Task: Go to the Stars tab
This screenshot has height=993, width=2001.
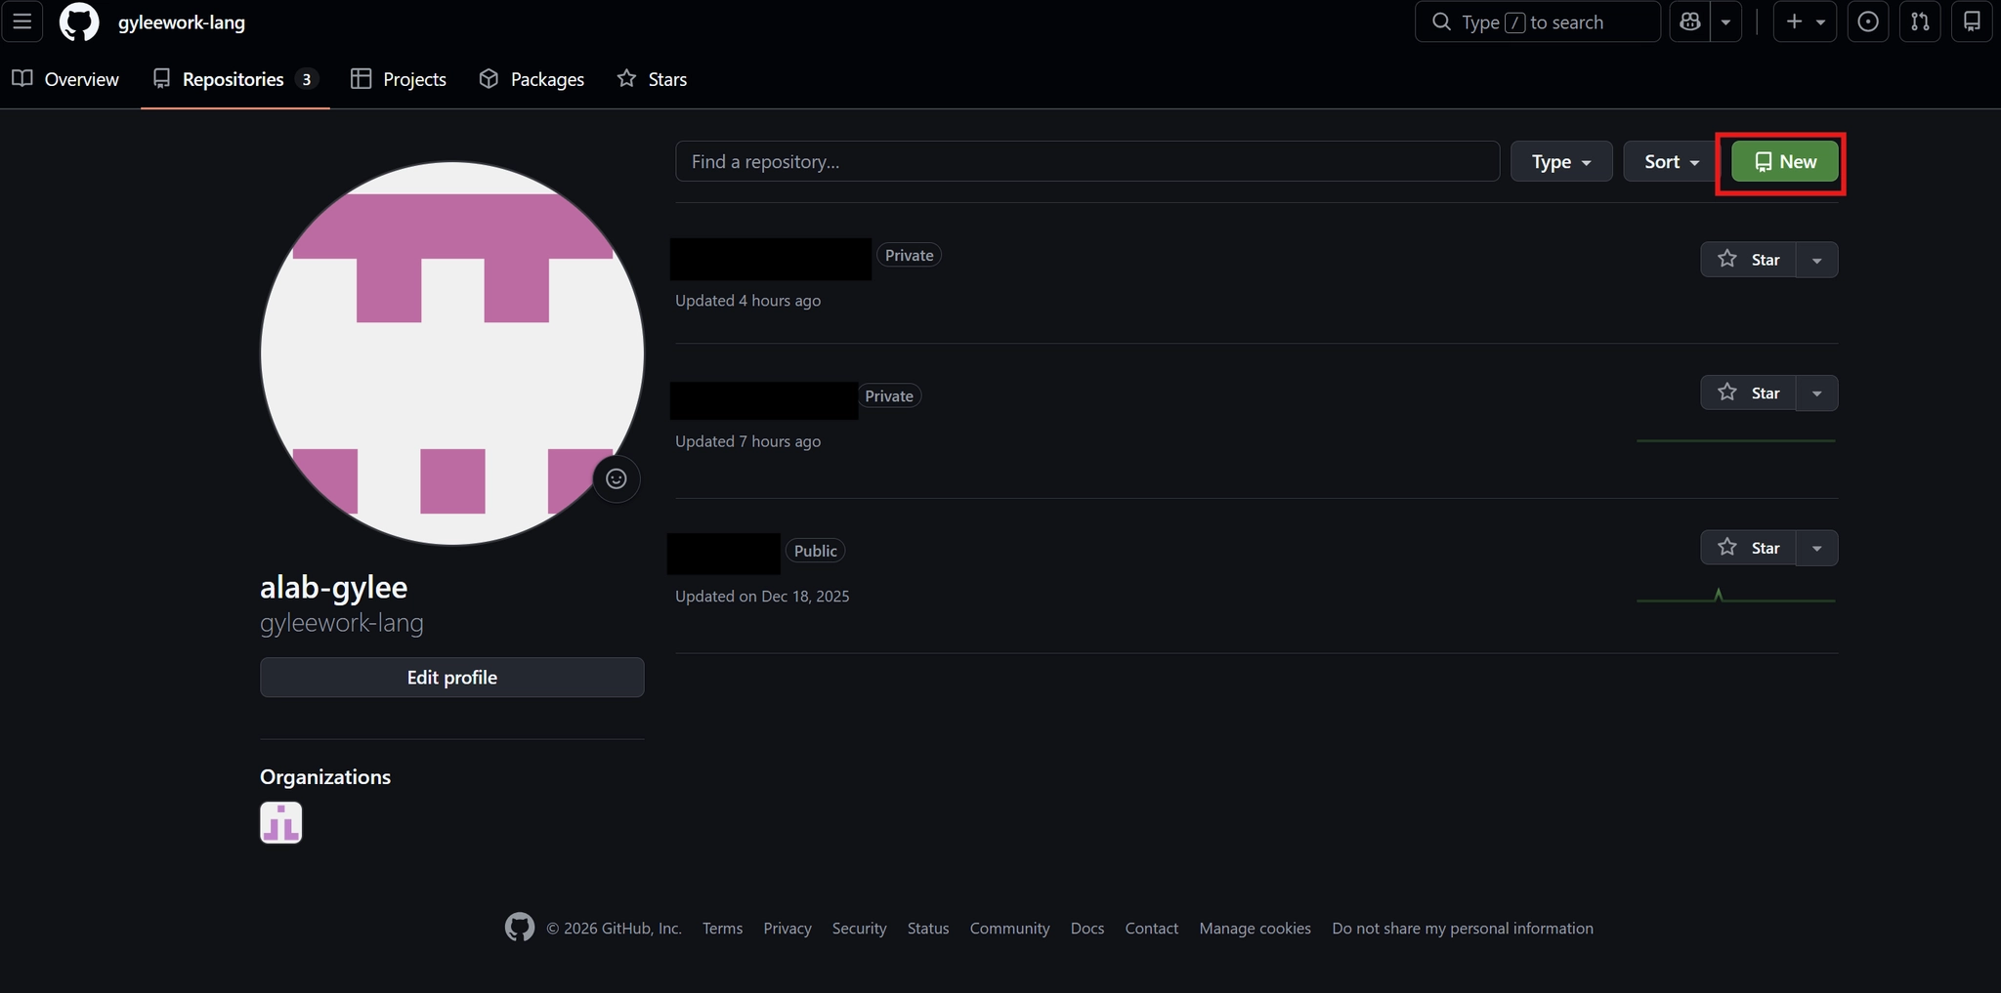Action: click(652, 79)
